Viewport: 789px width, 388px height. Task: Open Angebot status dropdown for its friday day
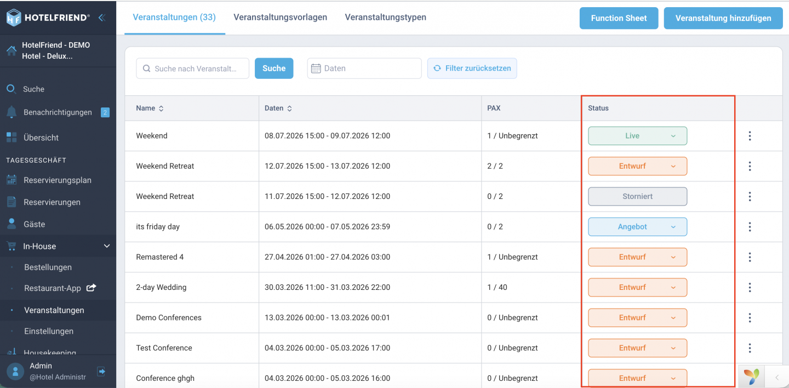coord(637,227)
